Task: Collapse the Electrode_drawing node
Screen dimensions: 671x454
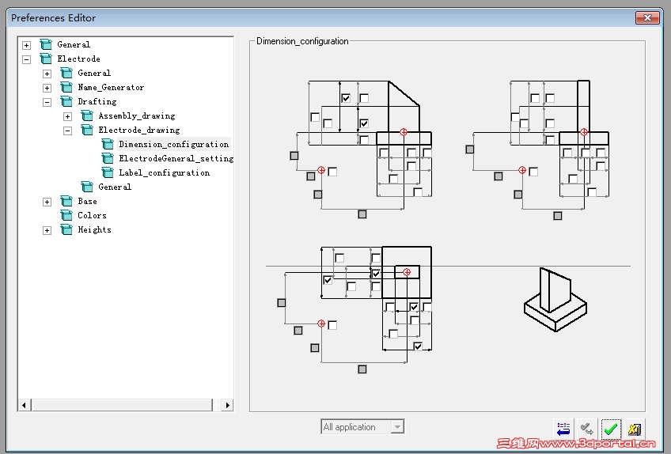Action: (67, 131)
